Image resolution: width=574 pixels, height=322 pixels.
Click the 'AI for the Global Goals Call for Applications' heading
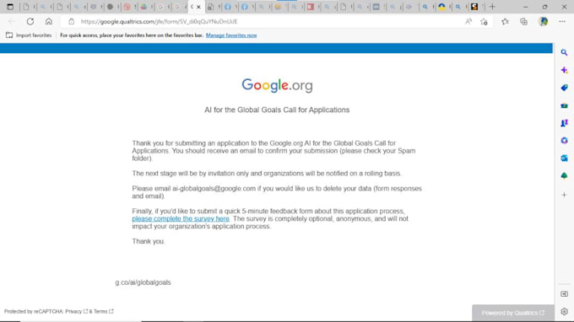(277, 110)
